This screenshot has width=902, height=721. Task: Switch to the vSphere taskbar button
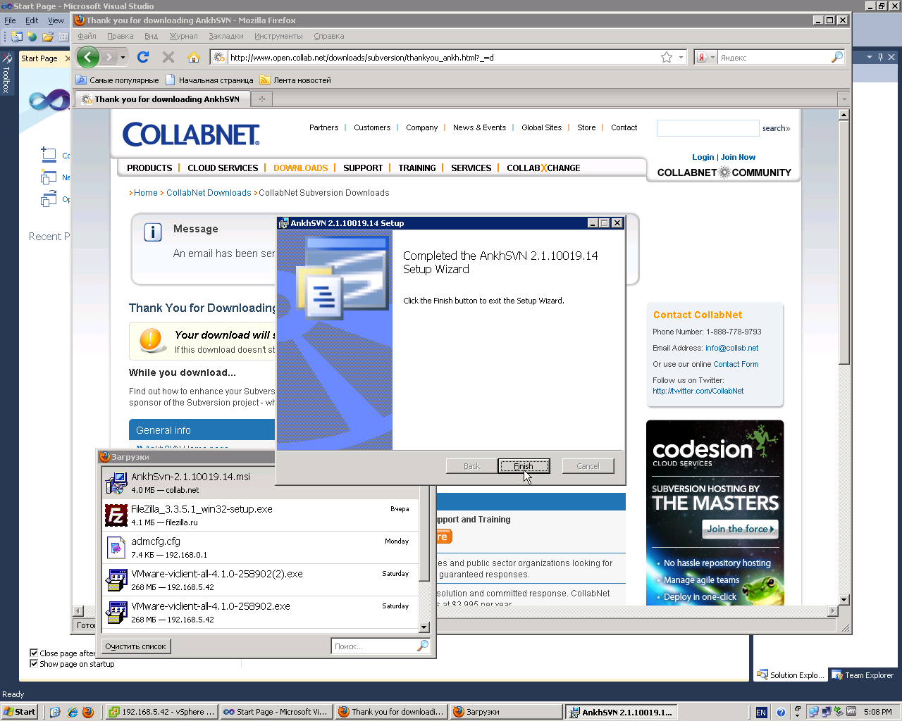[x=161, y=712]
